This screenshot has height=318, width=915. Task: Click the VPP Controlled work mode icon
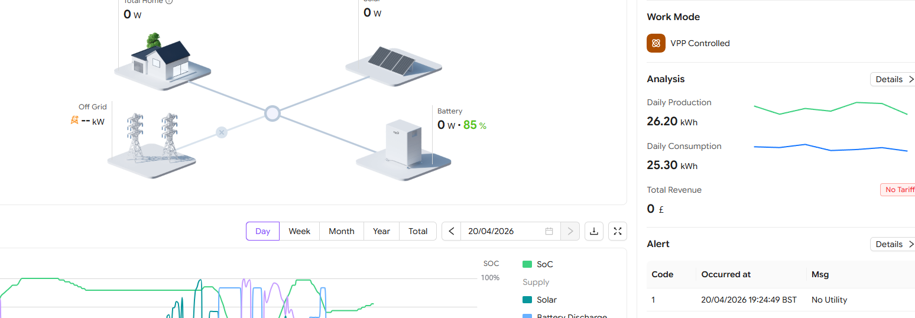tap(656, 43)
